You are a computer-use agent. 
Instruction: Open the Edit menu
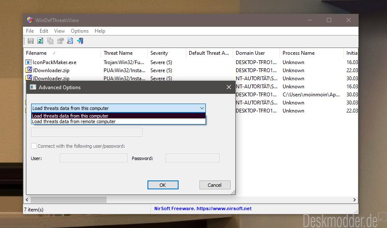coord(44,31)
